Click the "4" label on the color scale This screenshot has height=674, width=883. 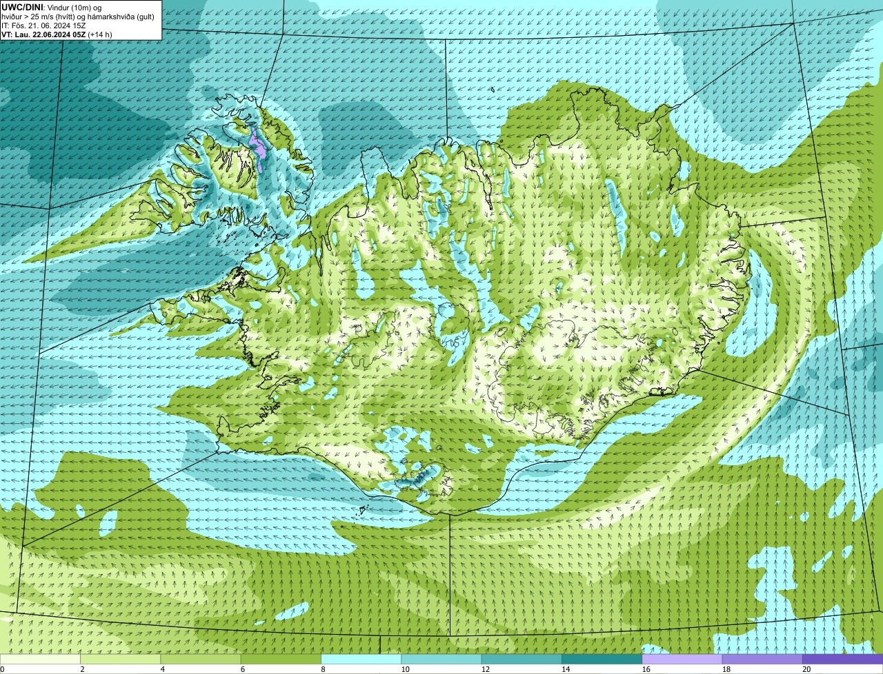tap(163, 669)
